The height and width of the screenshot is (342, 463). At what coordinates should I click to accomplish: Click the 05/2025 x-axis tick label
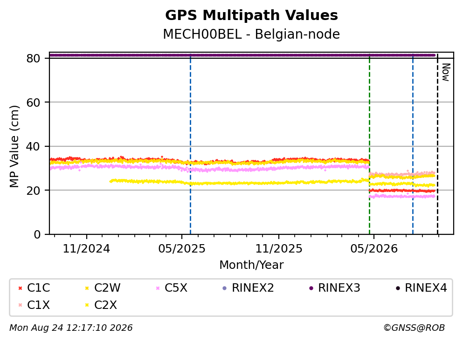point(181,249)
